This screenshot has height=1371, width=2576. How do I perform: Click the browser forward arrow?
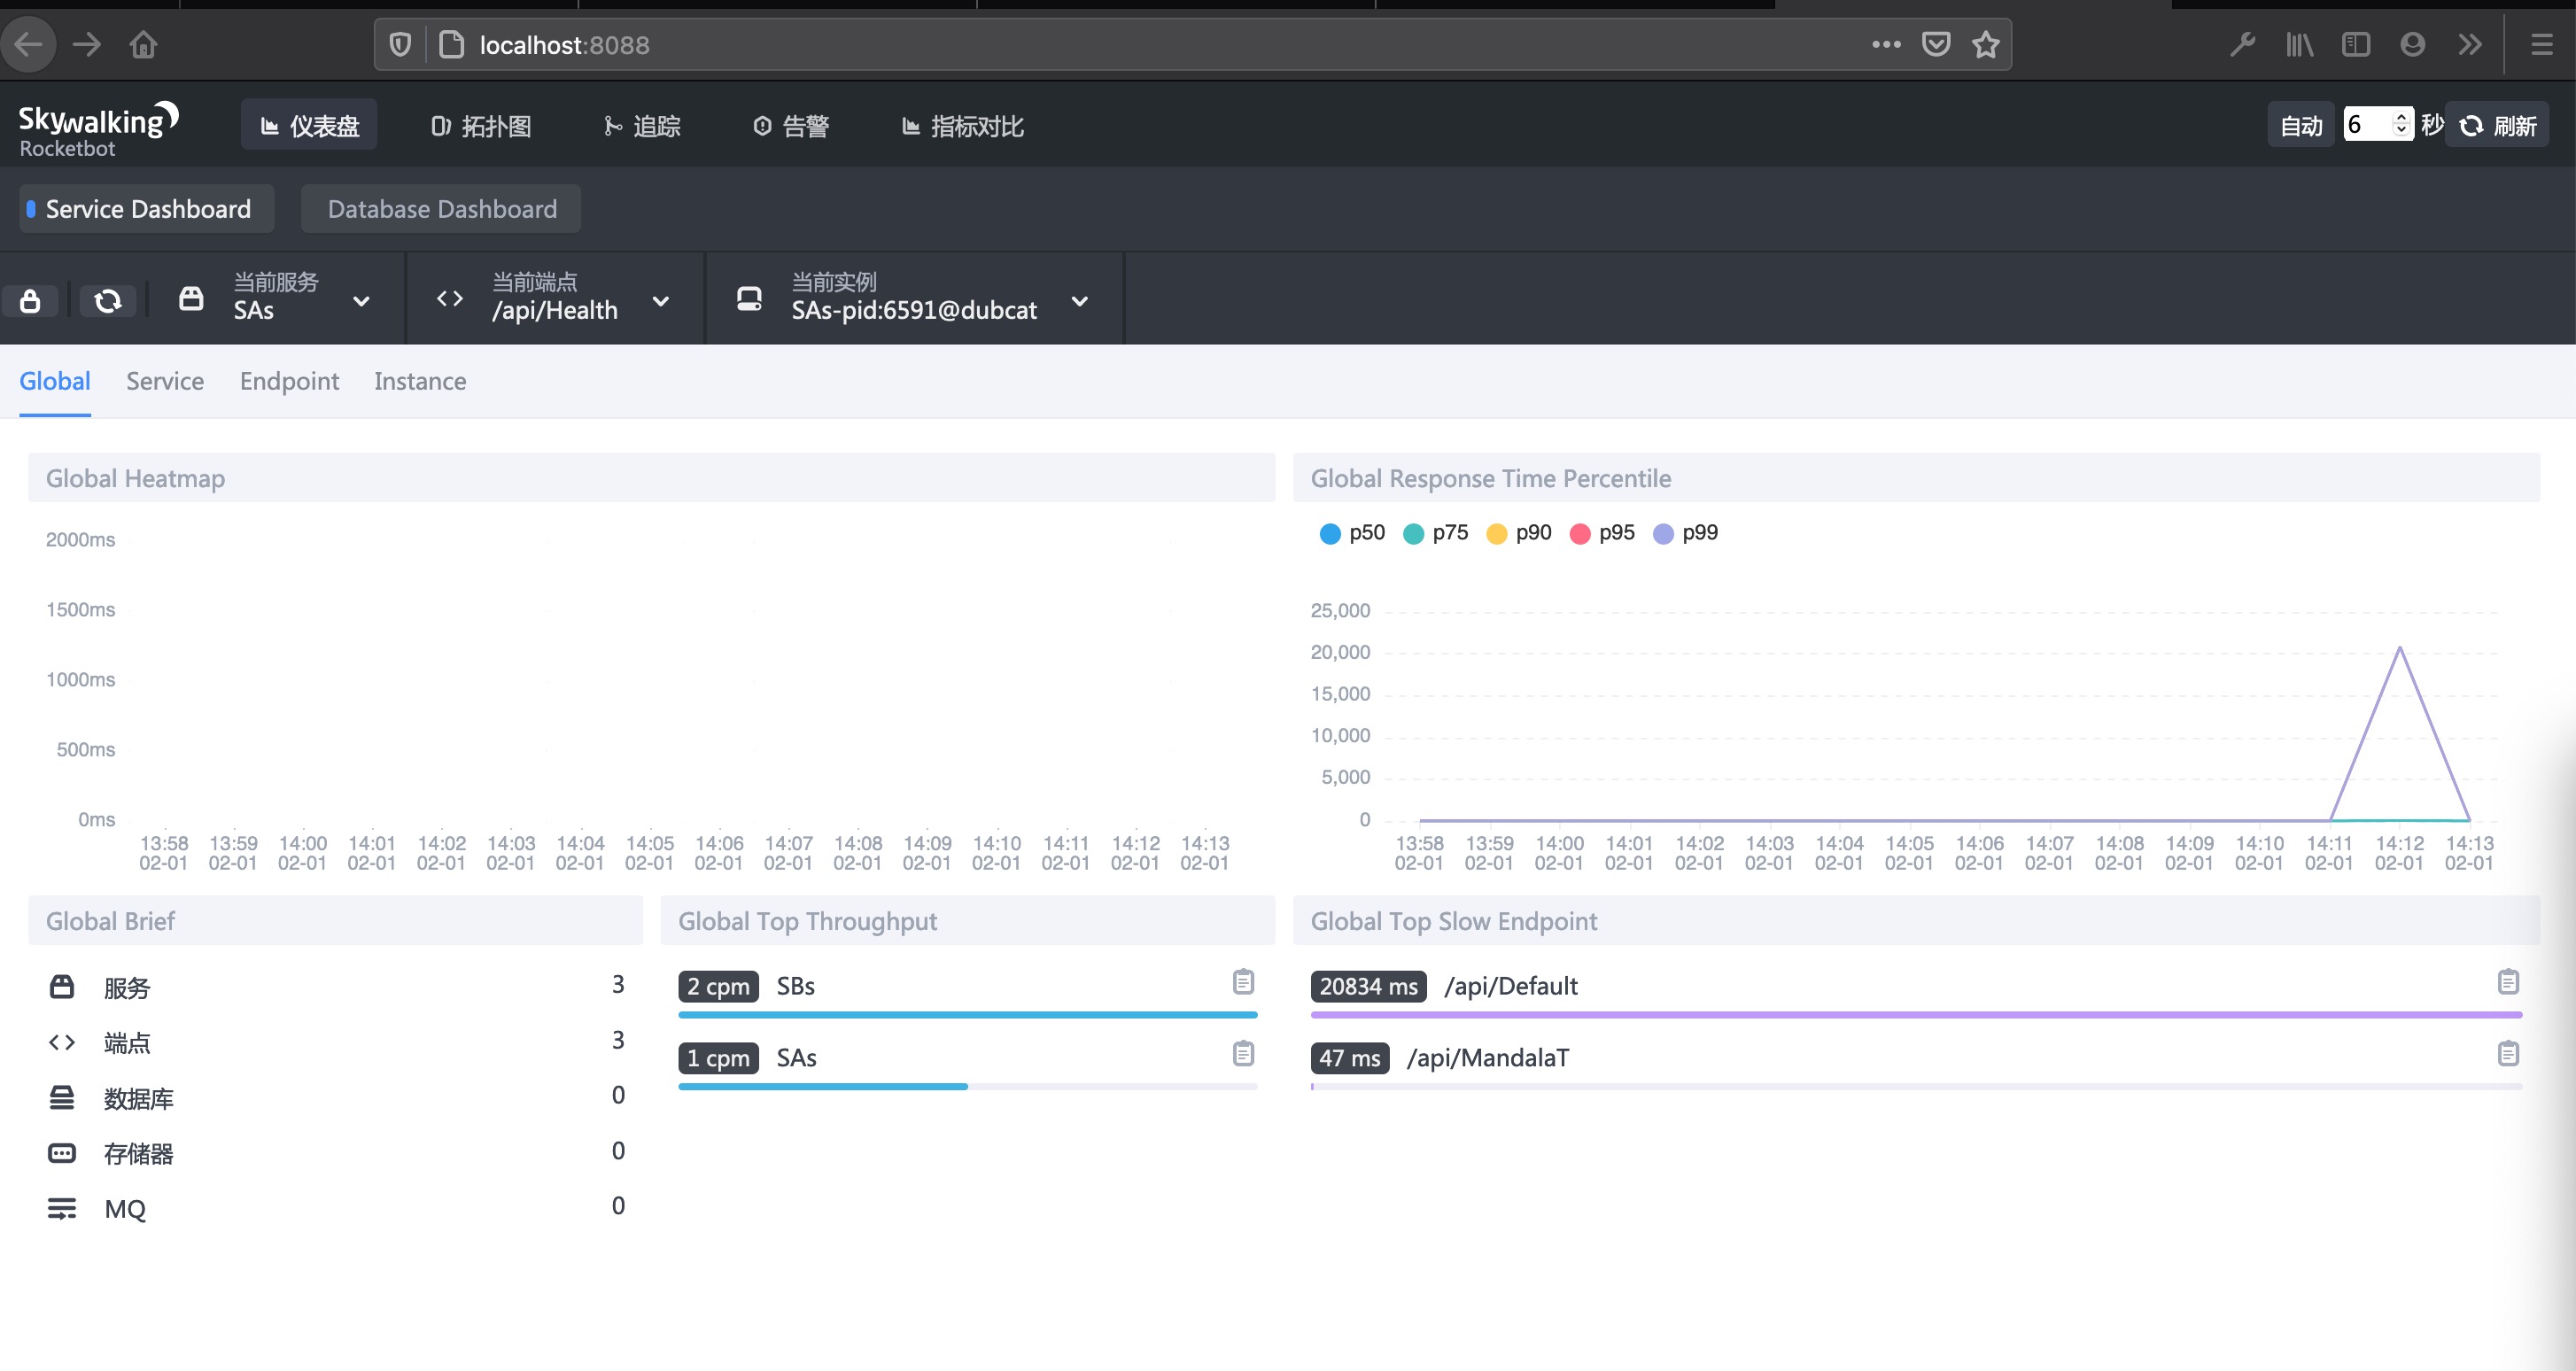[x=87, y=45]
